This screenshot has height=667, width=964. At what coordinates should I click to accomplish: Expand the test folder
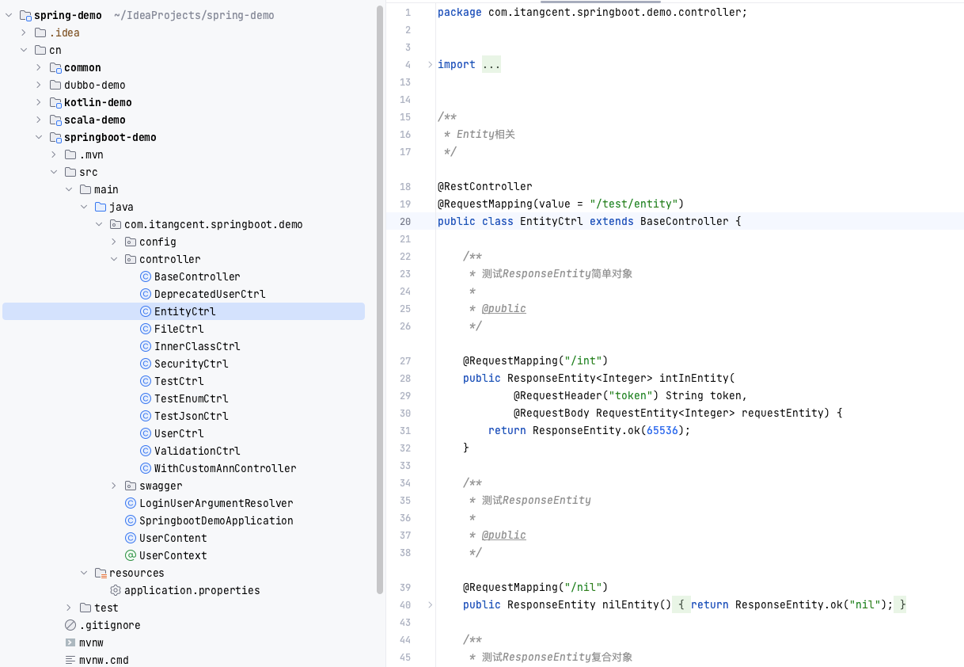[x=67, y=608]
